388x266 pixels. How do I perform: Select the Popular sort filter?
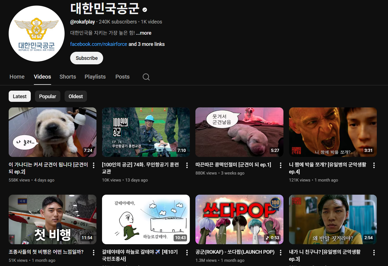(48, 96)
